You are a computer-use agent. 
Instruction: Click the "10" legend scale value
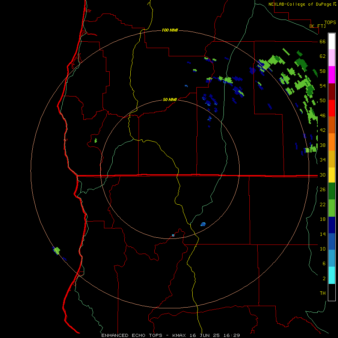pos(323,249)
